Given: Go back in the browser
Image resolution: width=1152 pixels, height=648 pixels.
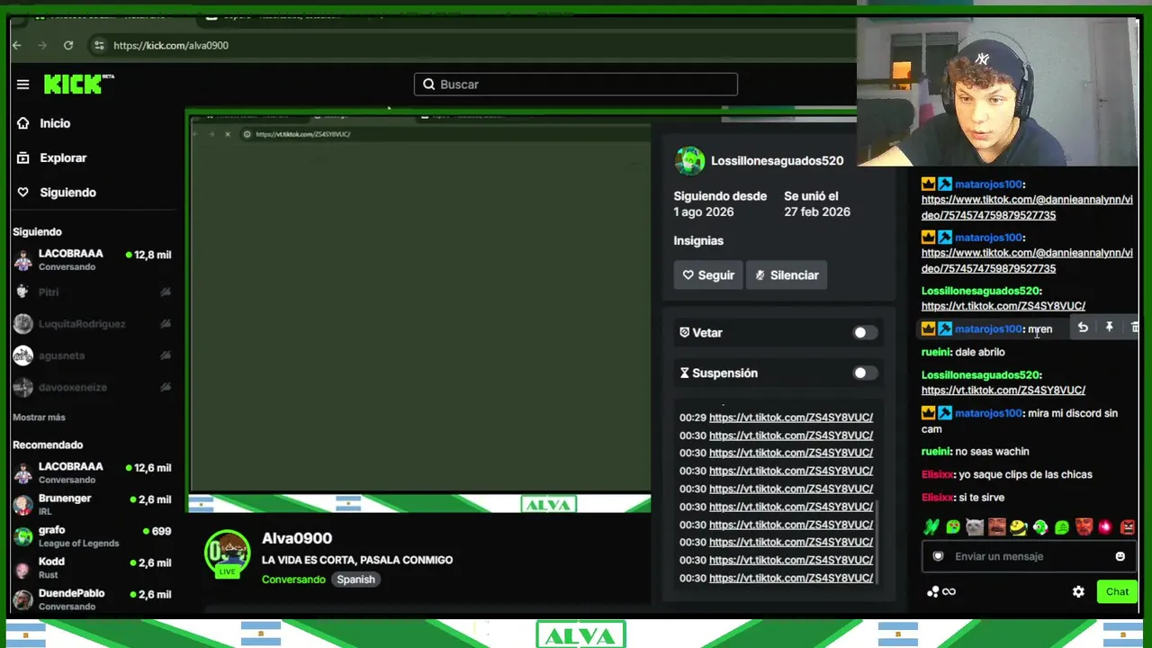Looking at the screenshot, I should [16, 45].
